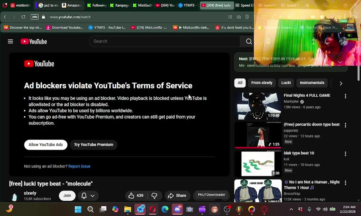The image size is (361, 216).
Task: Open the ad blocker shield icon
Action: pos(247,17)
